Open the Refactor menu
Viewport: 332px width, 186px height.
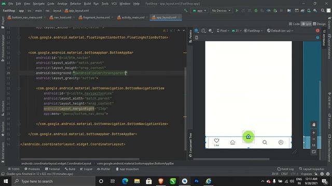(76, 4)
